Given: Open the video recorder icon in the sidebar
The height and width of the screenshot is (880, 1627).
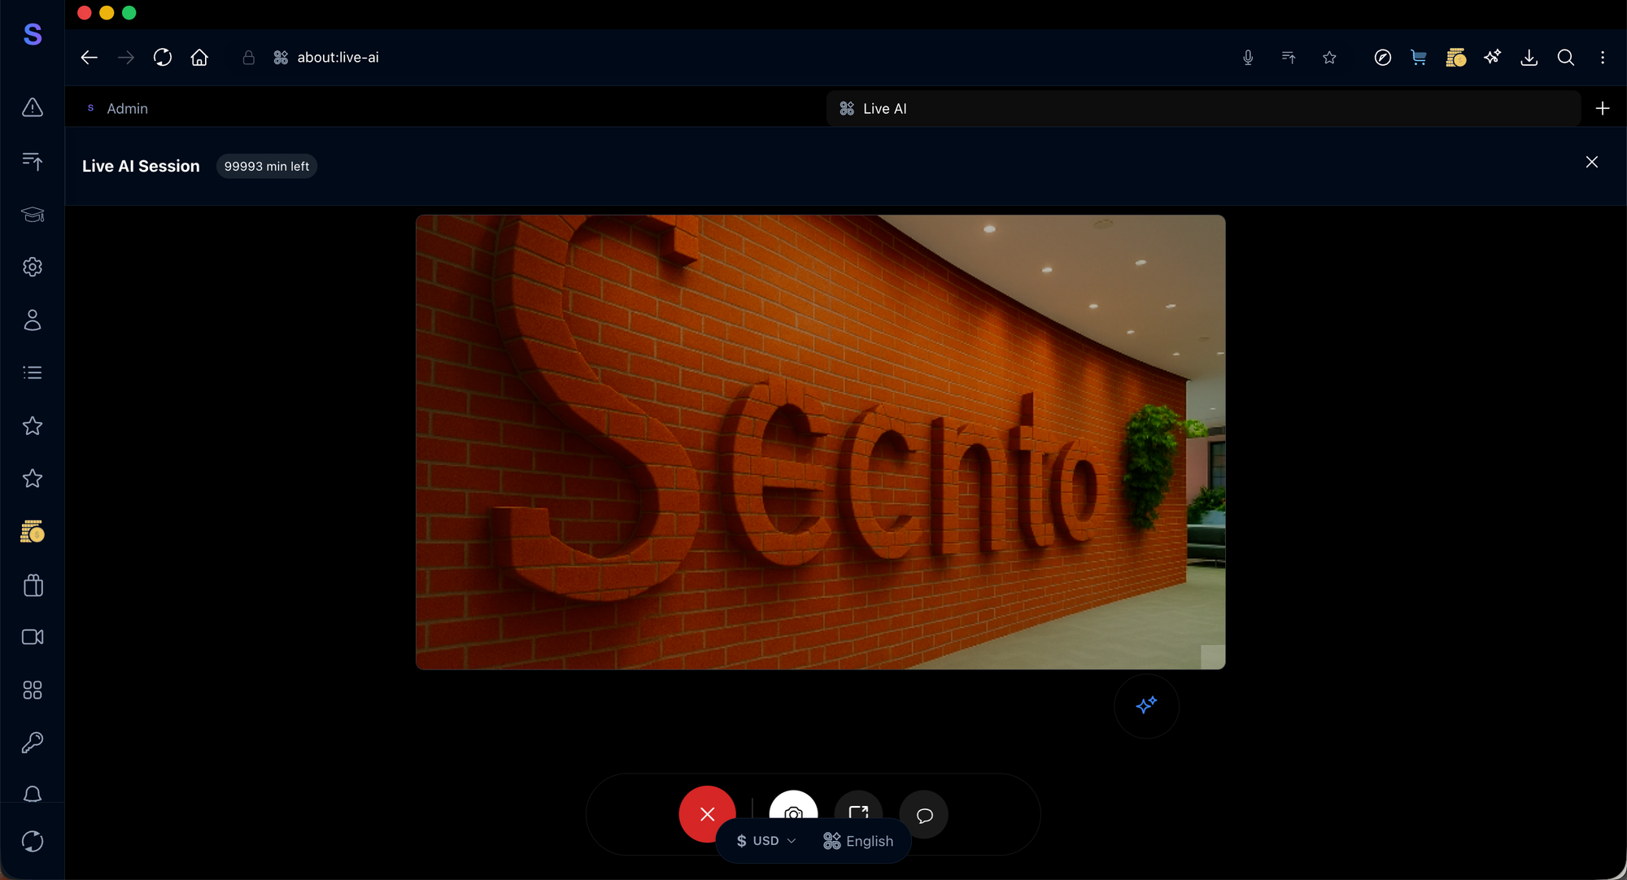Looking at the screenshot, I should tap(32, 637).
